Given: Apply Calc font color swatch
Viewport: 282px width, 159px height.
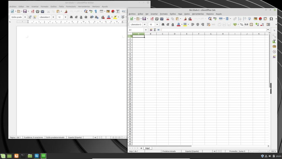Looking at the screenshot, I should coord(178,25).
